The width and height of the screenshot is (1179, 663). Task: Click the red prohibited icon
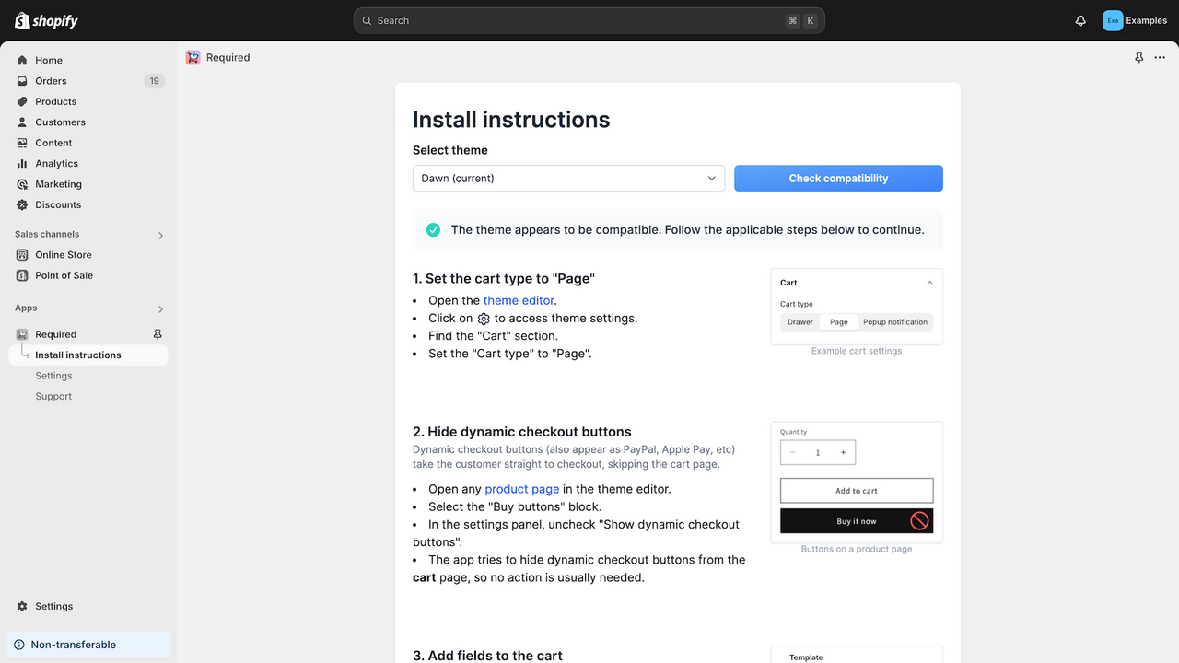coord(919,521)
